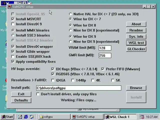This screenshot has width=160, height=120.
Task: Select Nine for DX 9 experimental radio
Action: 70,41
